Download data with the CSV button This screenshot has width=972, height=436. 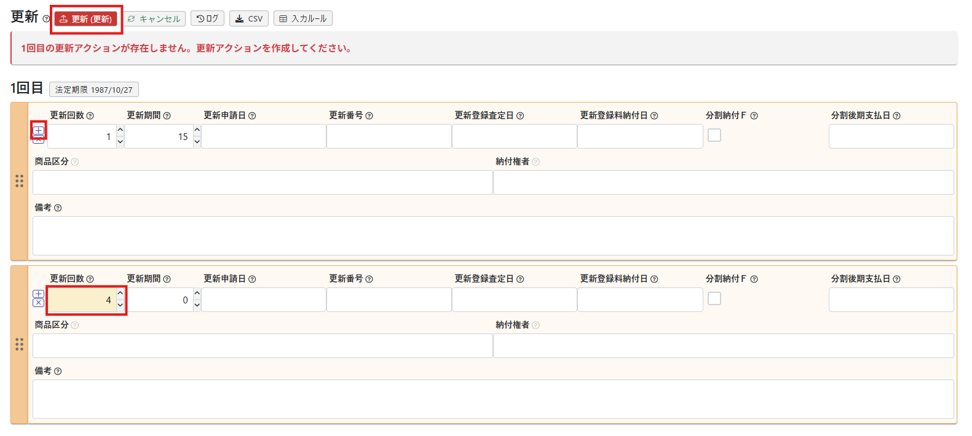point(248,18)
